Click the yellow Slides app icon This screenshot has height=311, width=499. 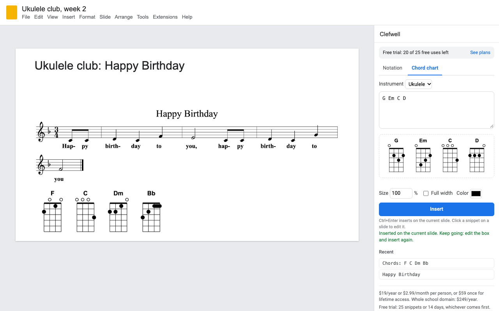pos(12,12)
